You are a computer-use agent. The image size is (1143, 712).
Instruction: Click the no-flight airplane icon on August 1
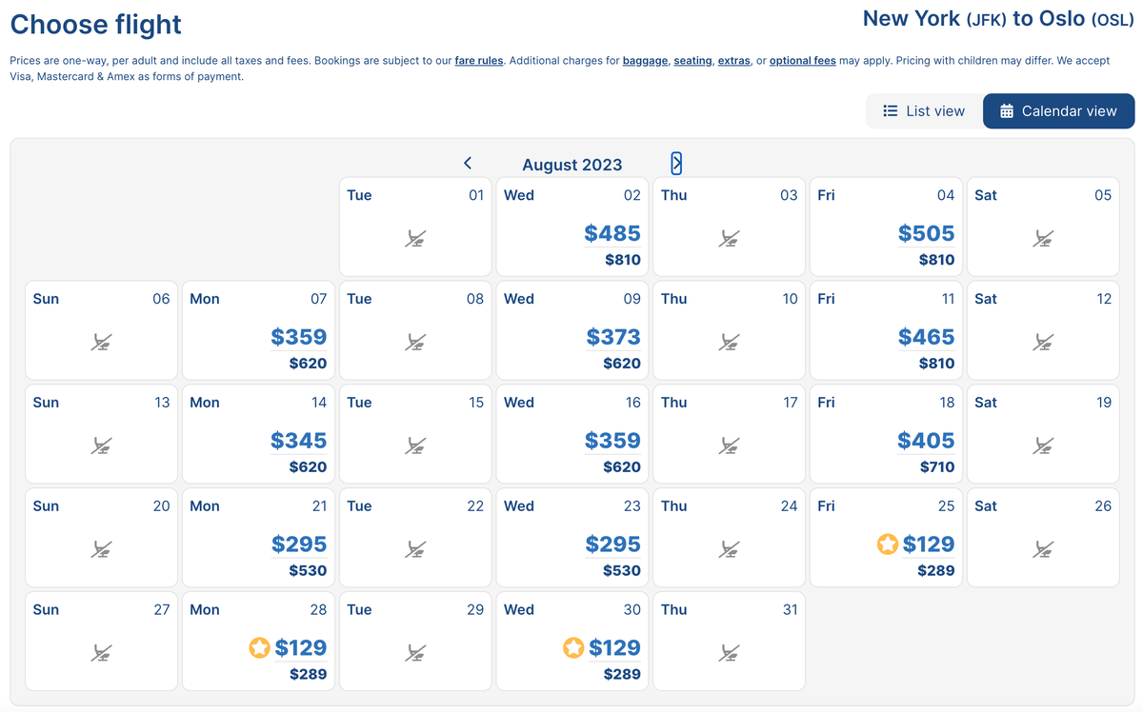(x=415, y=238)
